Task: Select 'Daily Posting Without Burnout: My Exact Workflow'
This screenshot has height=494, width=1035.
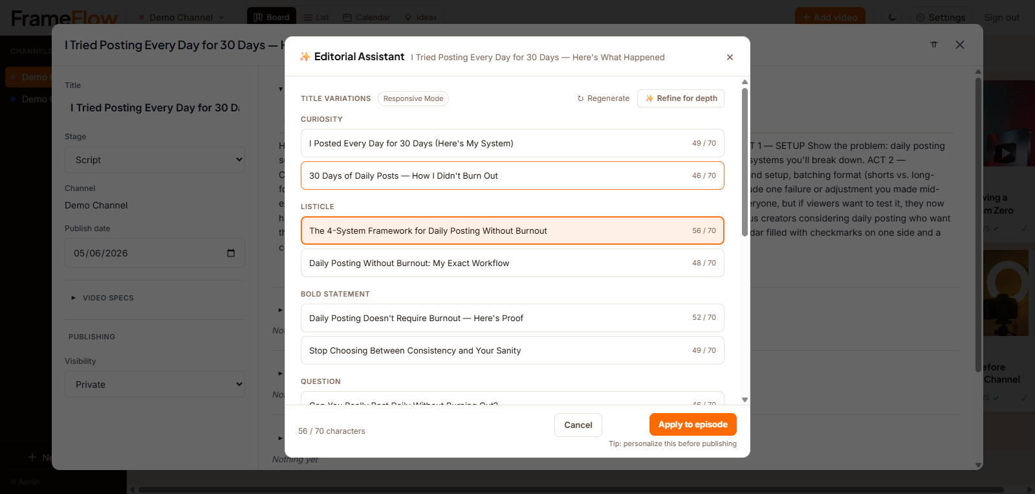Action: tap(512, 263)
